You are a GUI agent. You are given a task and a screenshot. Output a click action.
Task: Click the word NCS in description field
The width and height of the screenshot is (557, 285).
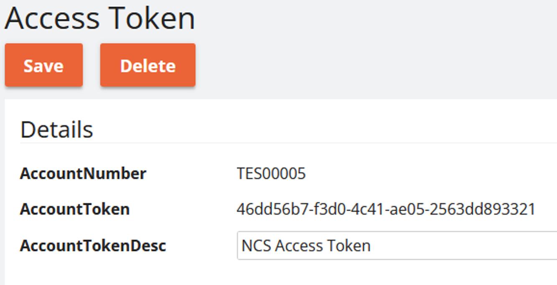pos(256,245)
